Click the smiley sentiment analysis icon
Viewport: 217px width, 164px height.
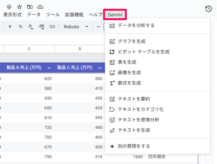112,120
